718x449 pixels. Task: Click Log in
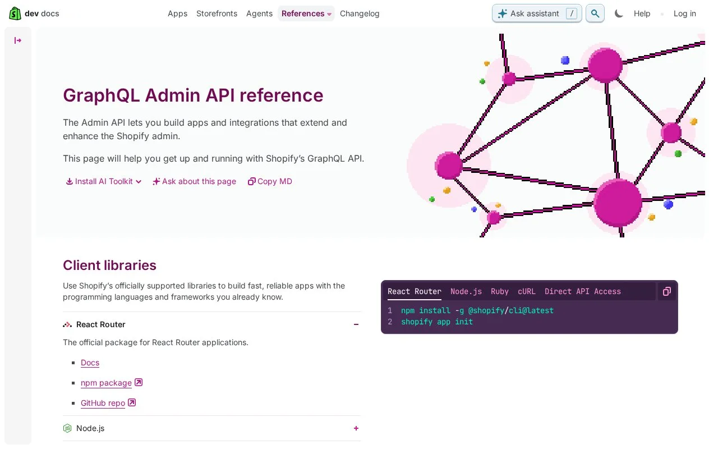(685, 13)
